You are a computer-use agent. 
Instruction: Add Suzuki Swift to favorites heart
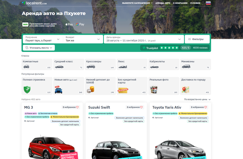pos(141,107)
